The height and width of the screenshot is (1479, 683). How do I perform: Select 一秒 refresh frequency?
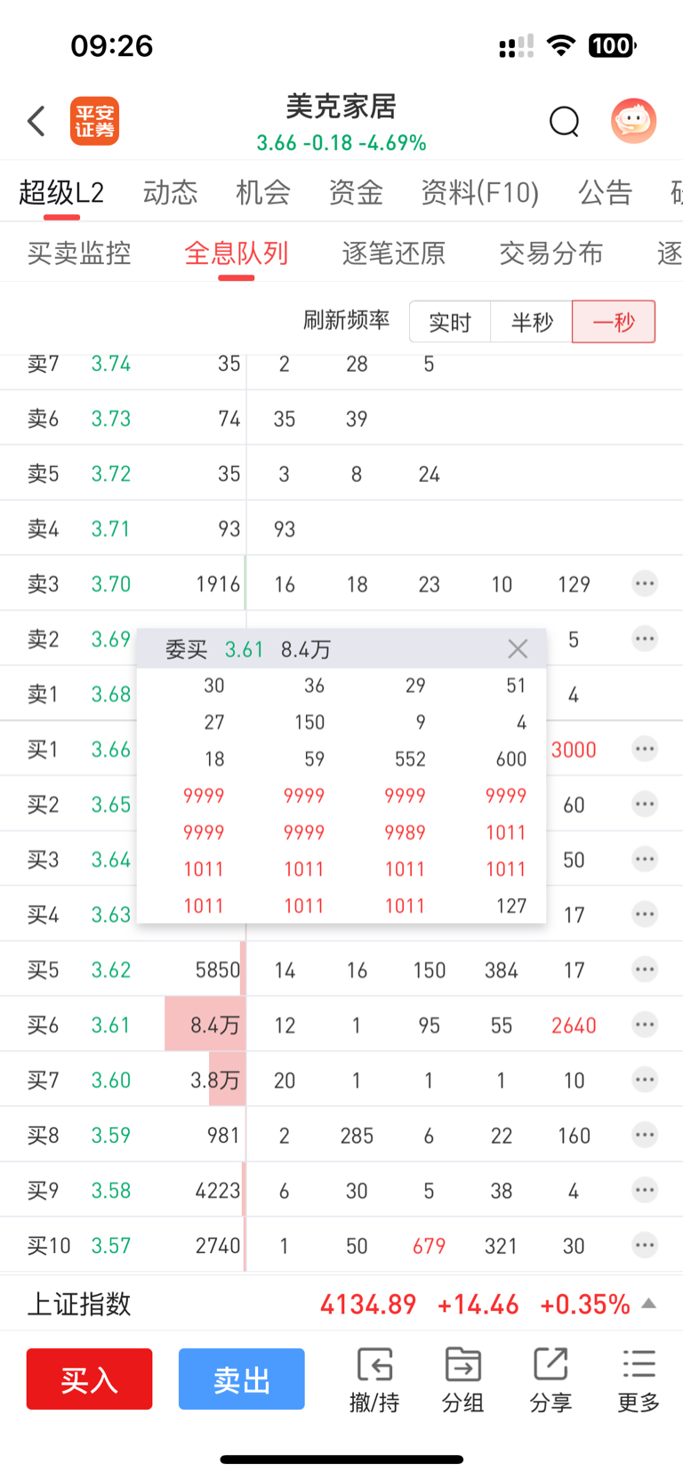(x=614, y=322)
